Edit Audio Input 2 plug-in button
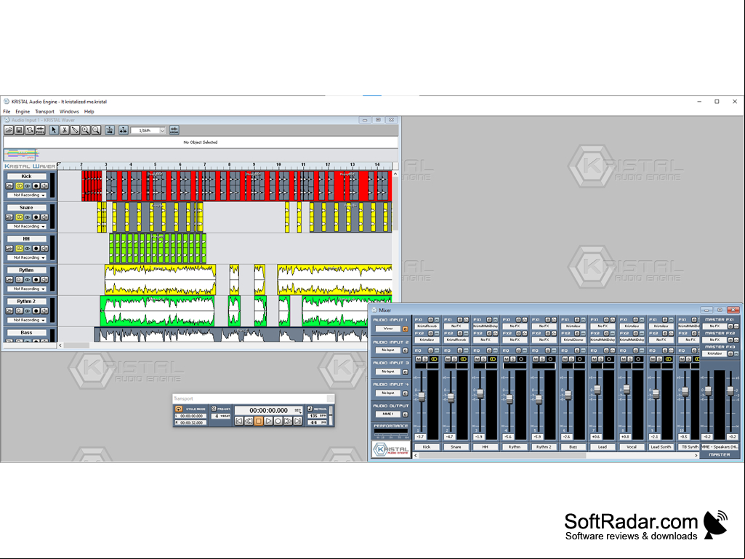The image size is (745, 559). pos(406,350)
